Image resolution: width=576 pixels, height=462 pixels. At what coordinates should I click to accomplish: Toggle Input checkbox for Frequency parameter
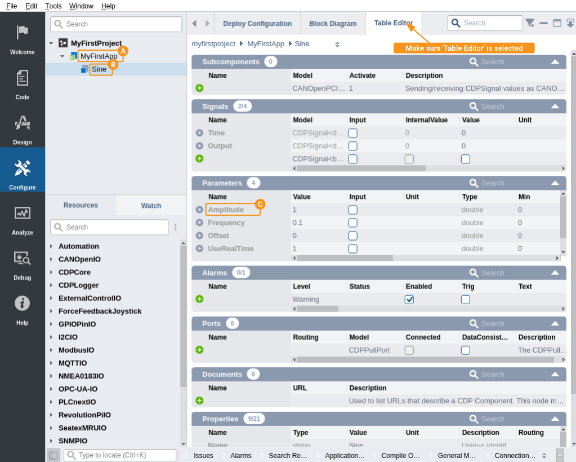click(352, 223)
